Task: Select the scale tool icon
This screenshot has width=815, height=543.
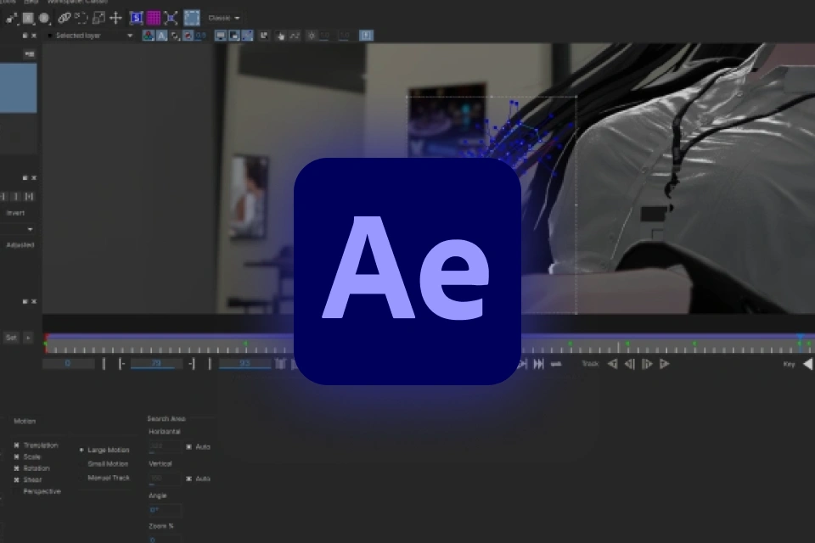Action: pyautogui.click(x=98, y=18)
